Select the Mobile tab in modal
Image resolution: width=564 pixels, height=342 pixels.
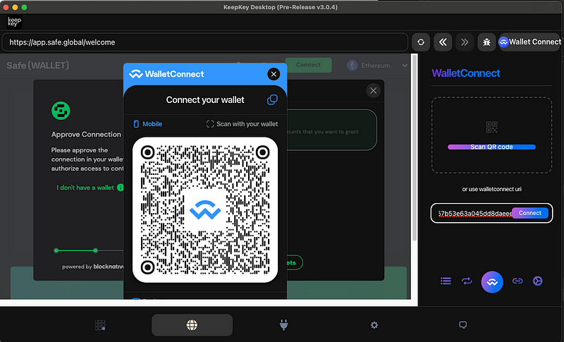148,124
